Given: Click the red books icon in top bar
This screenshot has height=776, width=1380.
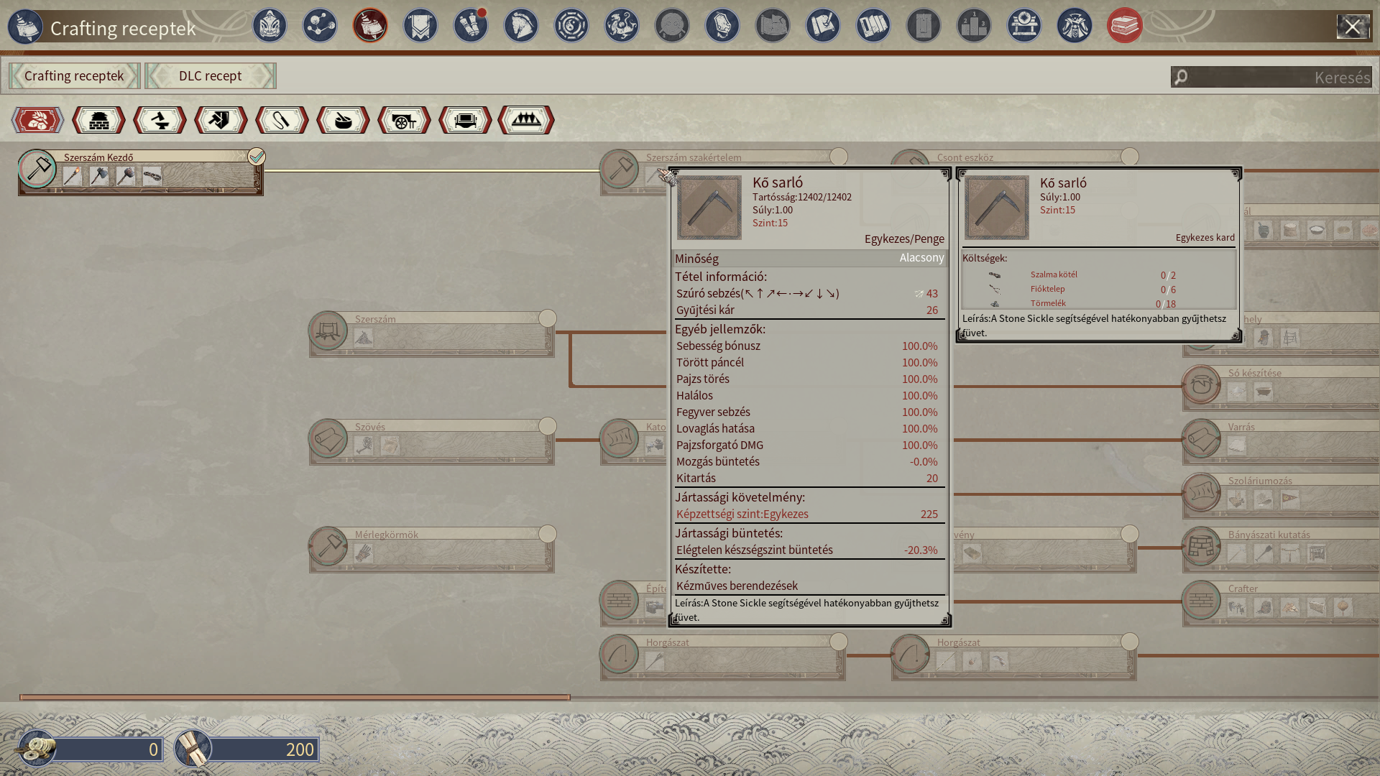Looking at the screenshot, I should [x=1125, y=26].
